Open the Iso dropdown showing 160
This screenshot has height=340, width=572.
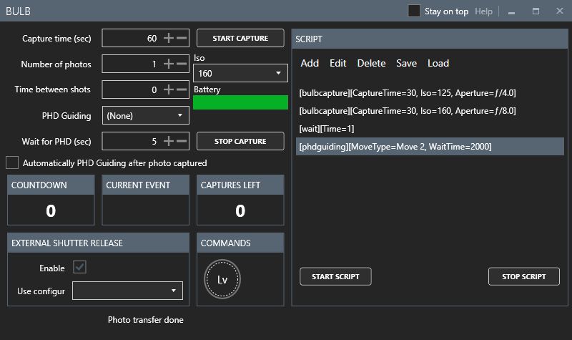(x=240, y=73)
